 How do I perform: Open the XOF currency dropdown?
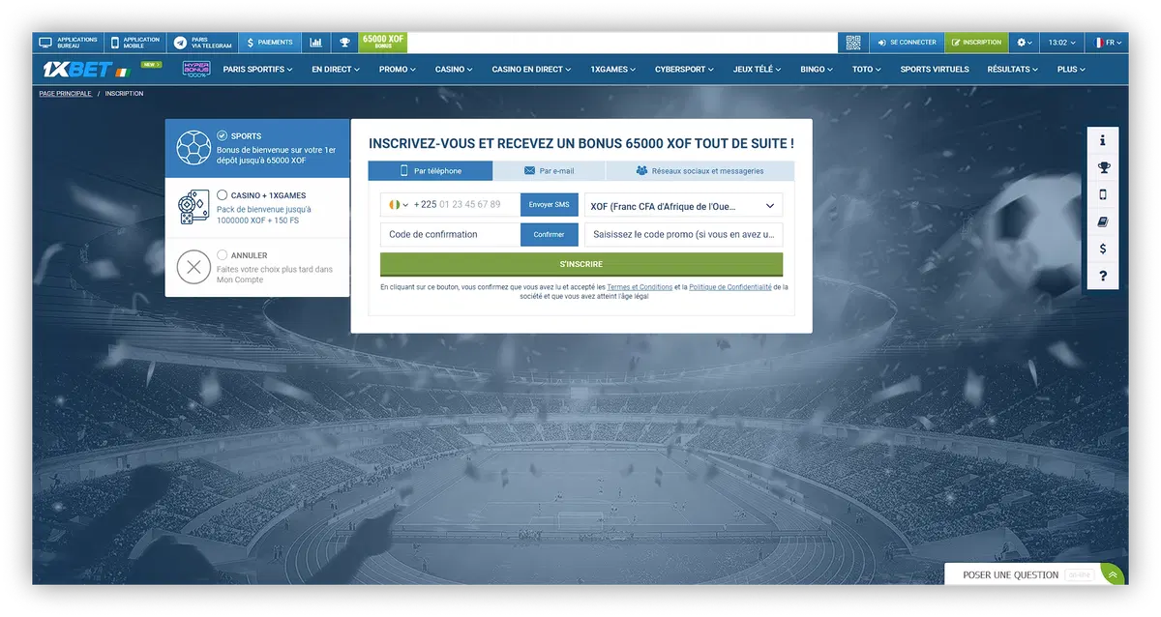(684, 206)
